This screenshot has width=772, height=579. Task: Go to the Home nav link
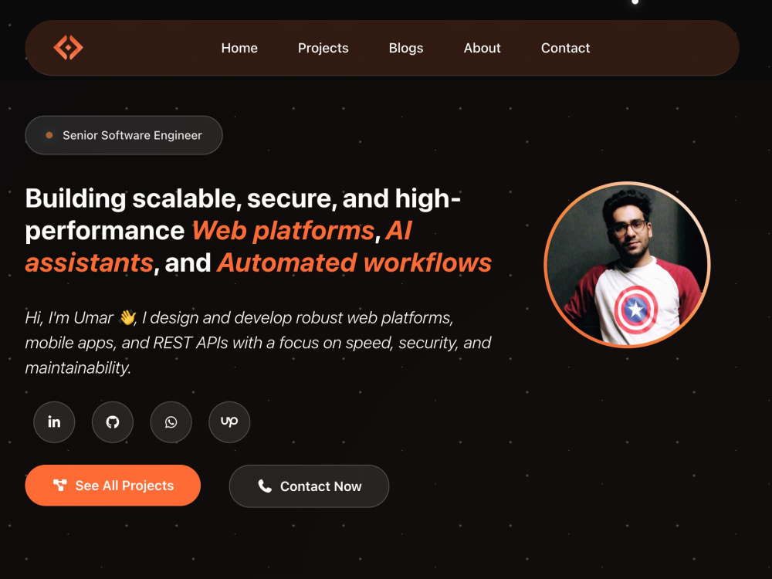point(239,48)
